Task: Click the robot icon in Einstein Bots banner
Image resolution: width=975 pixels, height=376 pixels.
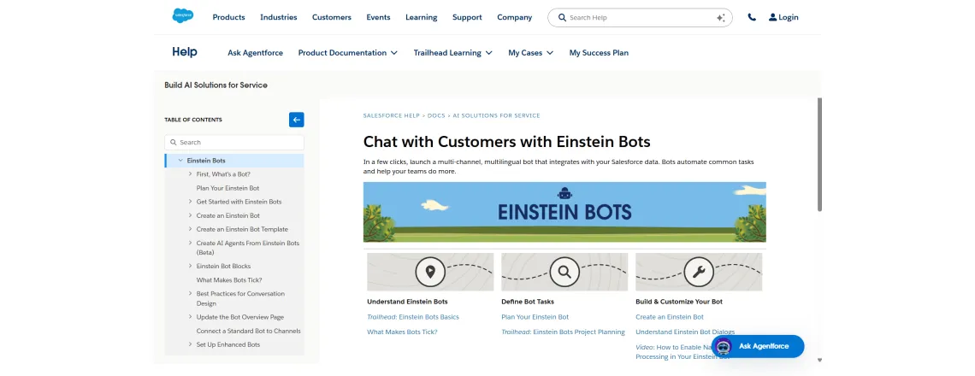Action: click(x=564, y=193)
